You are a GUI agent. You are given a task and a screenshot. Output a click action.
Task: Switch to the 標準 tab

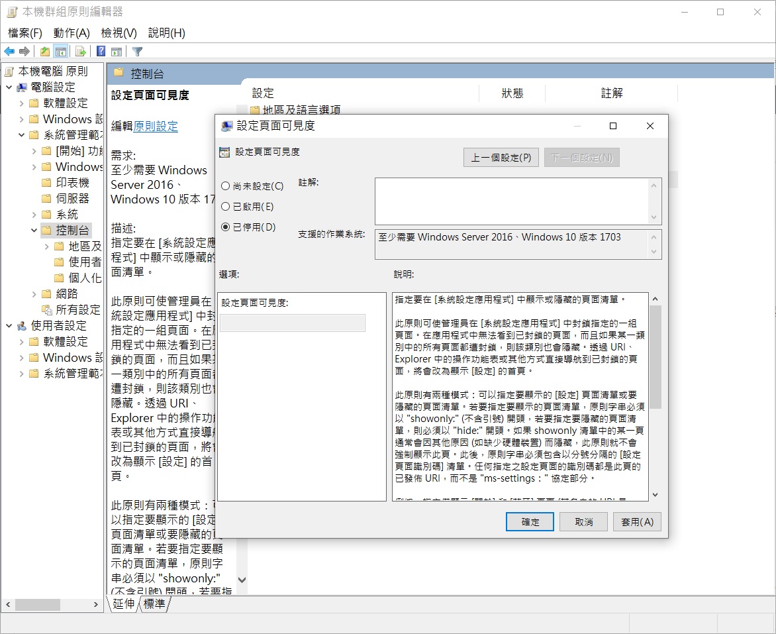click(154, 604)
